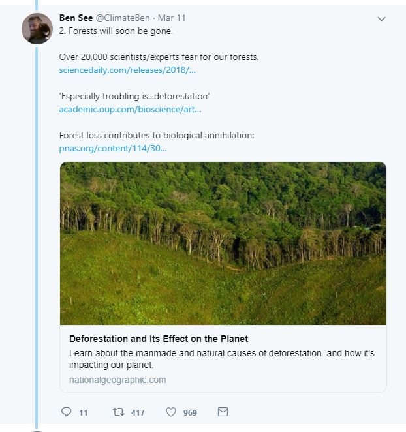Expand the tweet options chevron
The width and height of the screenshot is (406, 432).
382,19
